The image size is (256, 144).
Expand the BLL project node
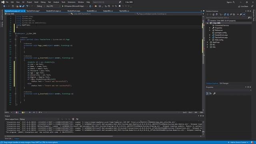click(x=208, y=44)
